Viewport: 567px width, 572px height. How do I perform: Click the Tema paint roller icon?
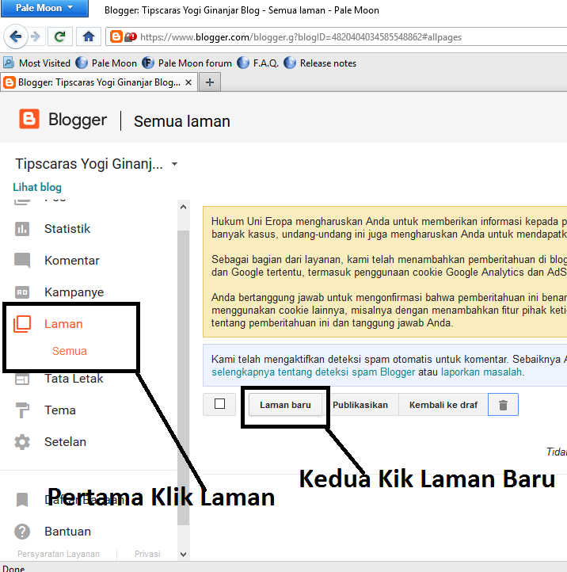pyautogui.click(x=22, y=410)
